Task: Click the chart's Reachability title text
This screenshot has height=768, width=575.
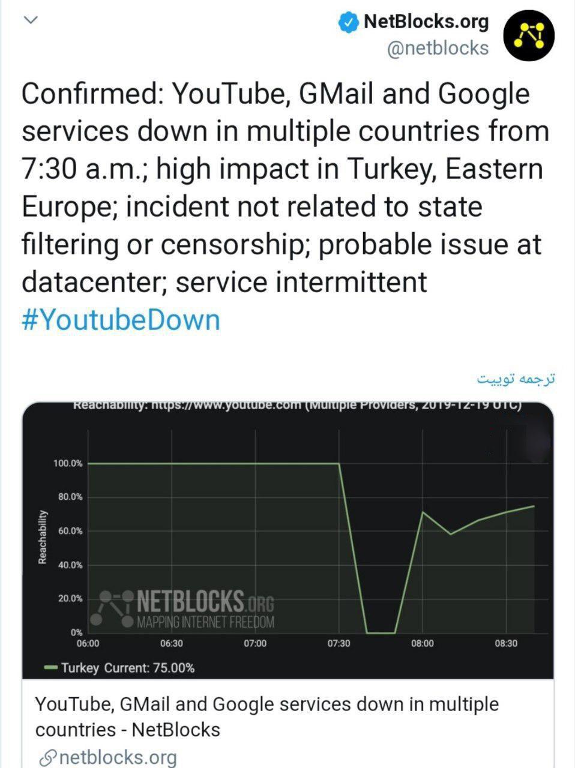Action: [297, 405]
